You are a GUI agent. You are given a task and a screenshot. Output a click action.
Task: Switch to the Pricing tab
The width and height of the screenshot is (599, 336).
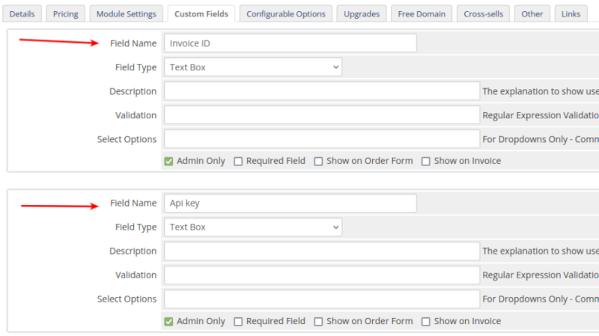coord(65,13)
